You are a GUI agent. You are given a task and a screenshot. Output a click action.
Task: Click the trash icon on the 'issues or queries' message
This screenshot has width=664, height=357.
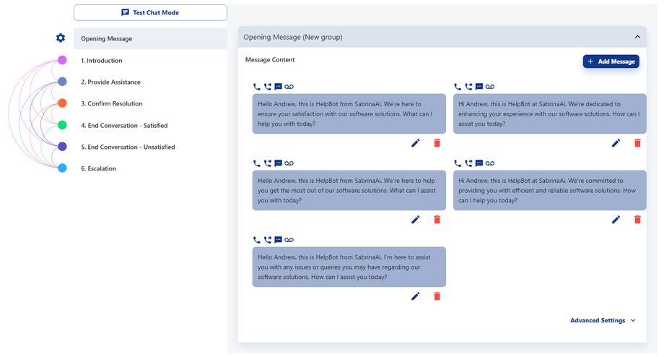point(437,296)
